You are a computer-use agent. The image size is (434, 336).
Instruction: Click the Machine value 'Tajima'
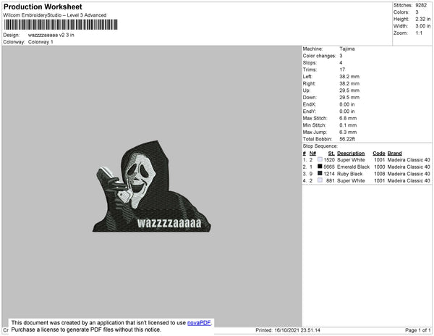(x=347, y=49)
